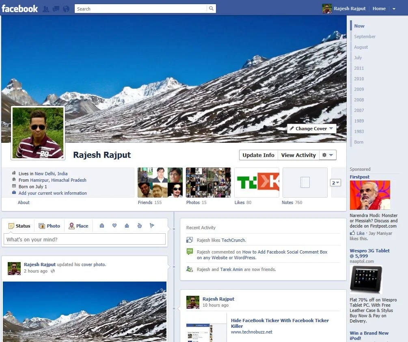Click the large profile picture

pyautogui.click(x=38, y=133)
